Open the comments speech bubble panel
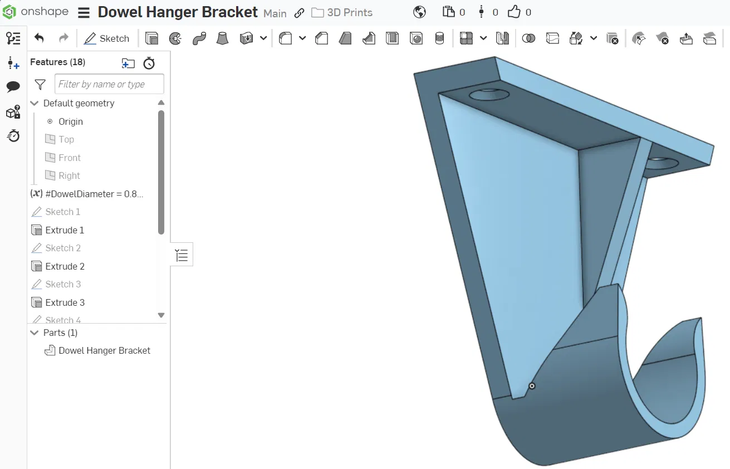The image size is (730, 469). pyautogui.click(x=13, y=87)
